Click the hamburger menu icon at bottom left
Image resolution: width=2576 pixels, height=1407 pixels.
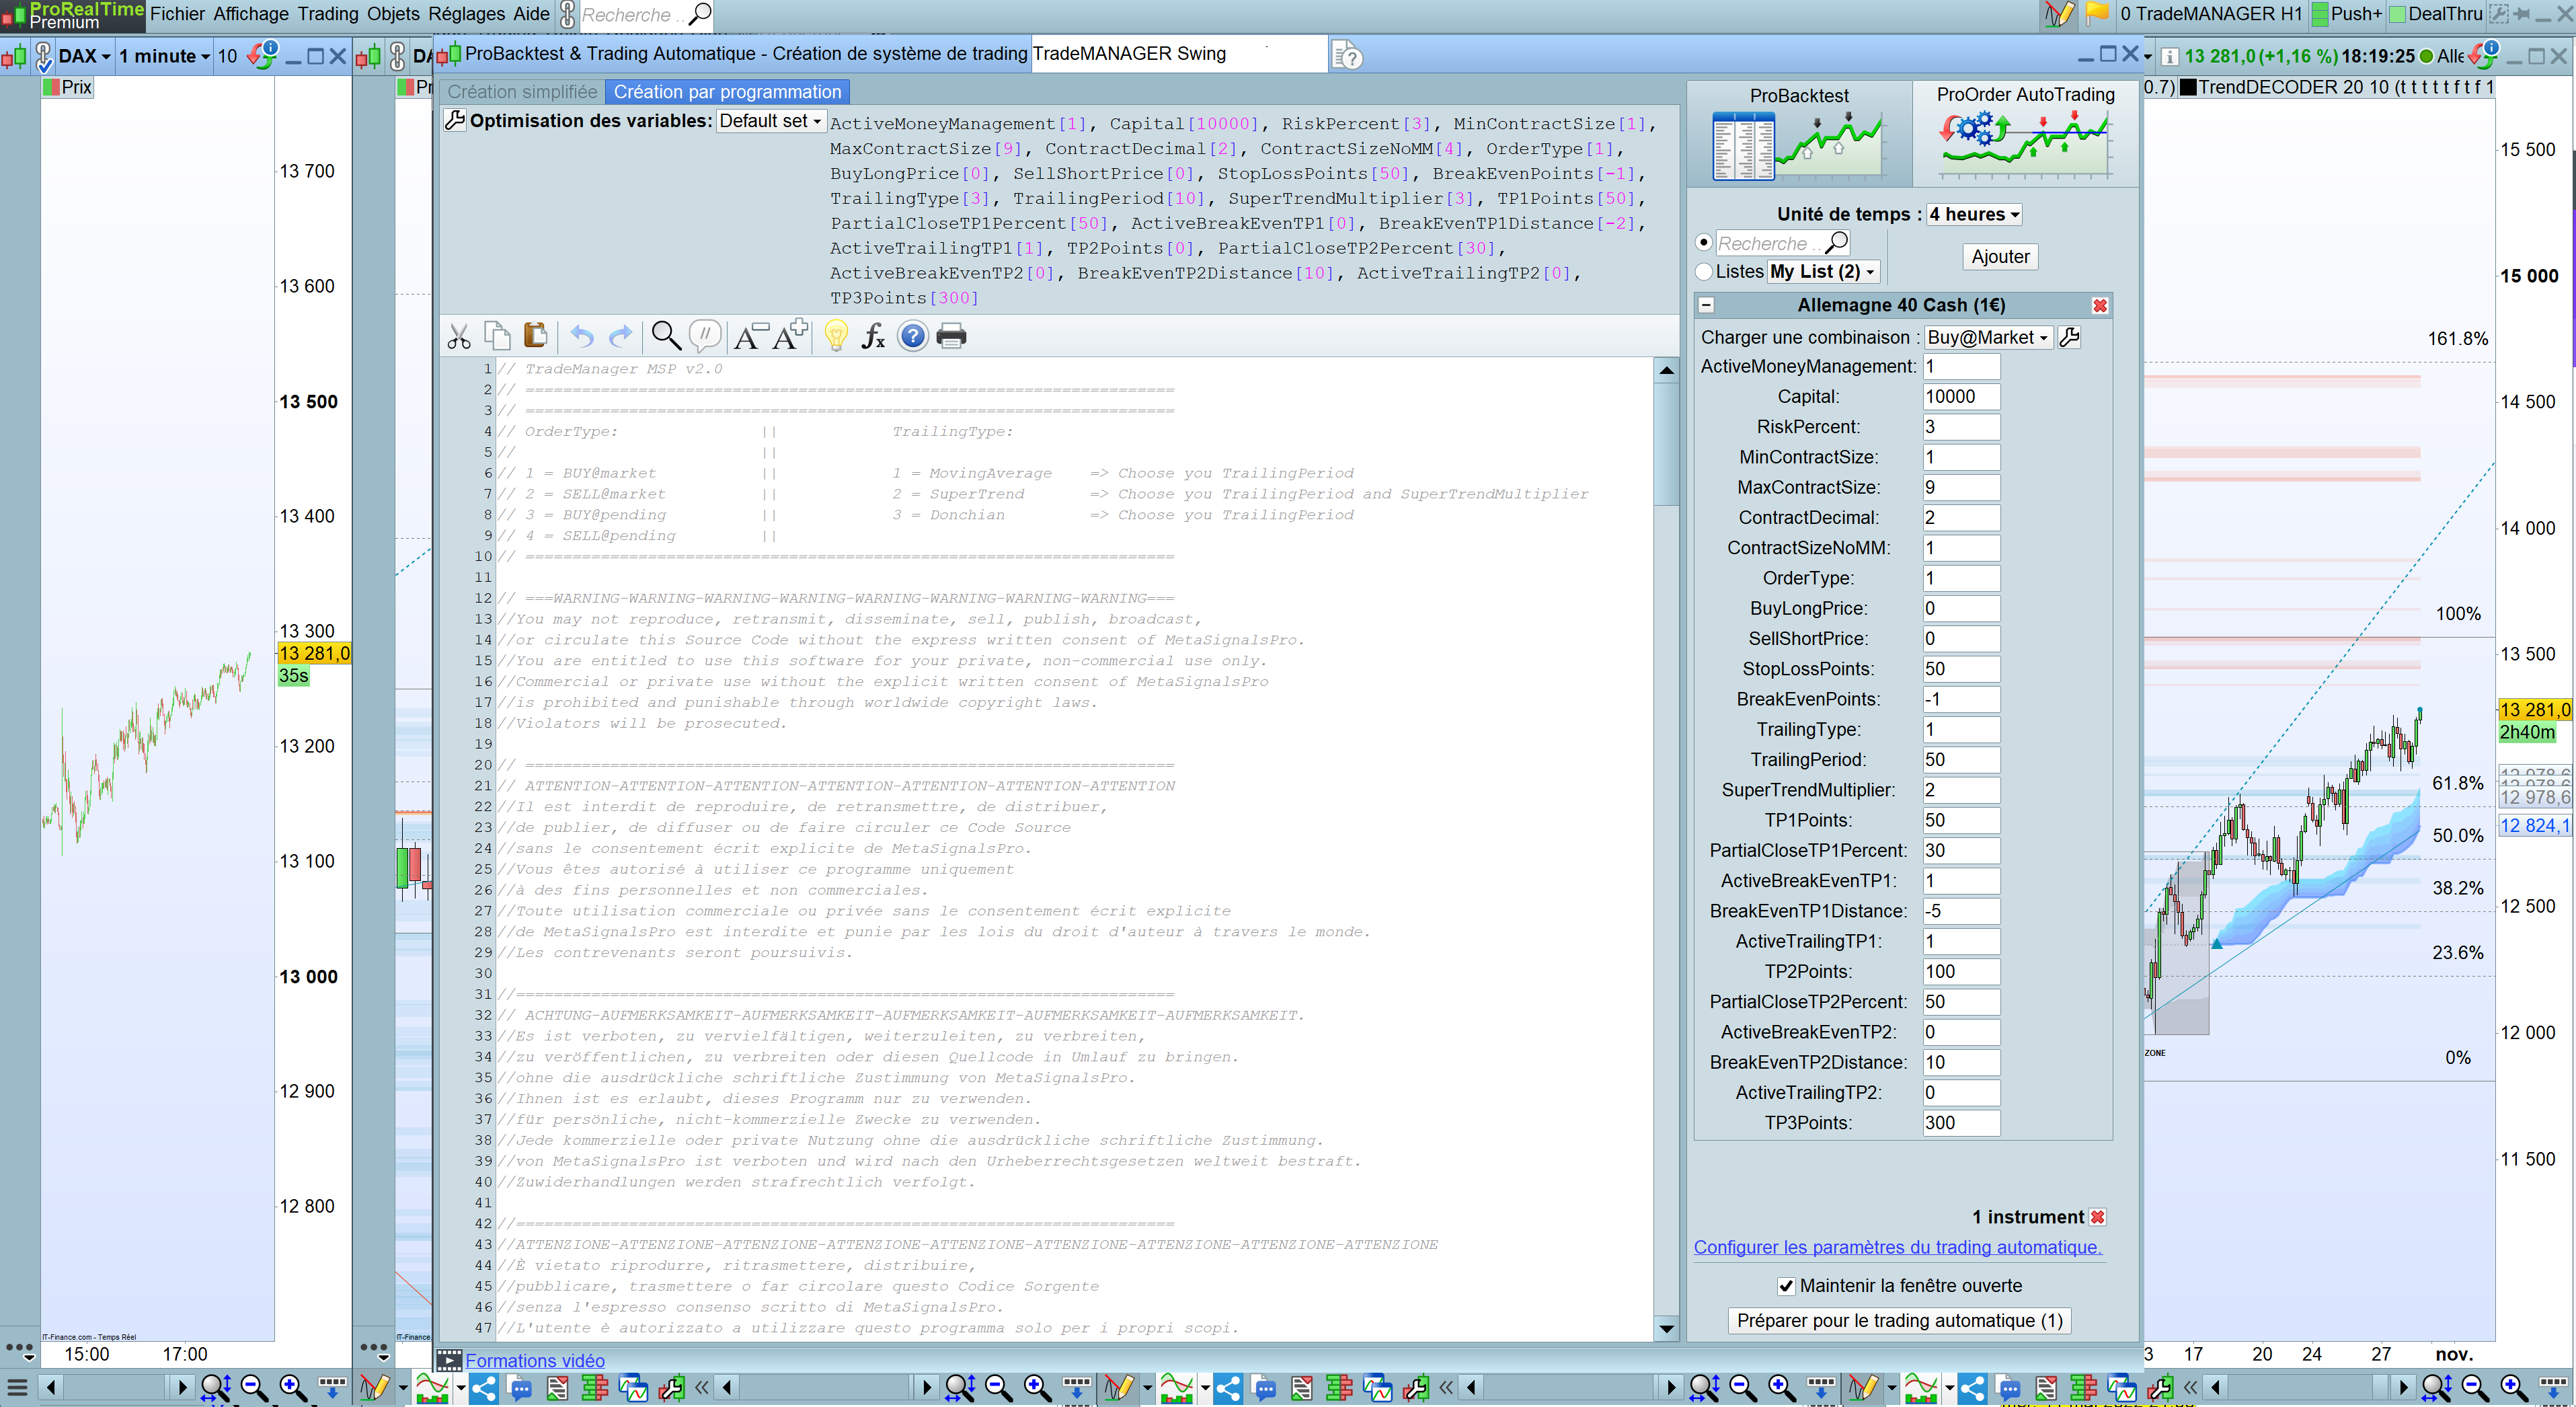pos(17,1388)
